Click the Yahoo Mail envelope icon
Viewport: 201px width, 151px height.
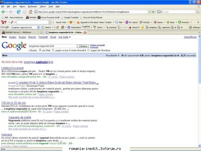117,22
